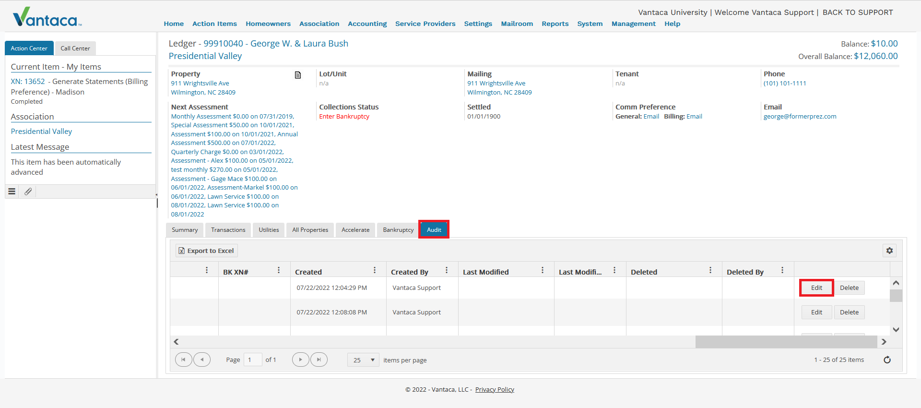921x408 pixels.
Task: Click grid vertical scroll down arrow
Action: click(896, 330)
